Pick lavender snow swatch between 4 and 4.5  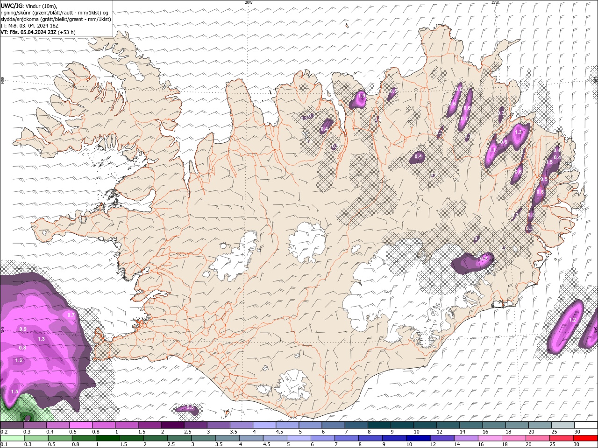(264, 425)
